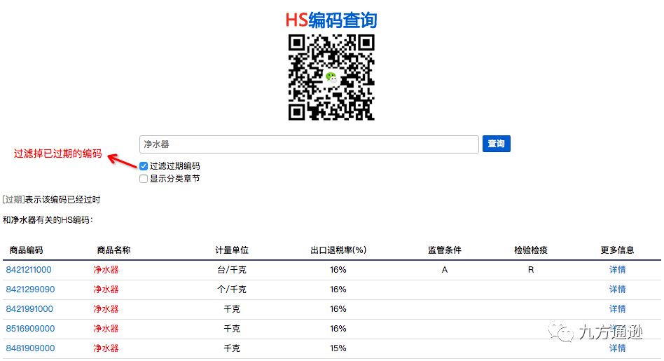Click the 商品编码 column header

click(26, 250)
